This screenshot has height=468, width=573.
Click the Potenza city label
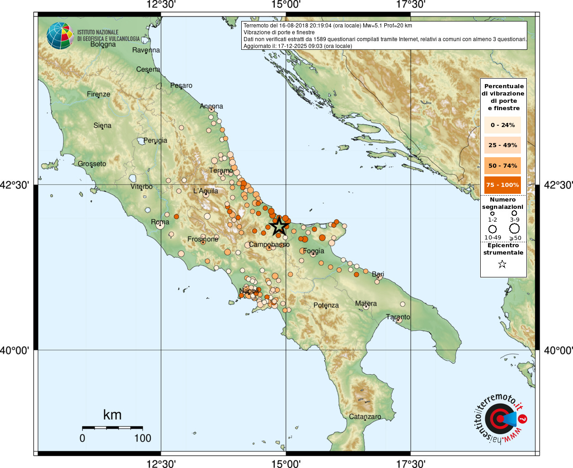(326, 305)
